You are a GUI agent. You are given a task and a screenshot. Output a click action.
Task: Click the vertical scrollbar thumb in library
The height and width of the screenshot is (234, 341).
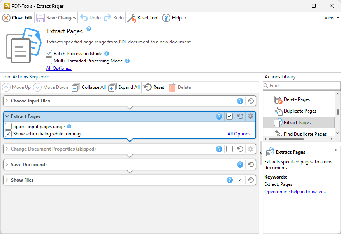tap(337, 112)
